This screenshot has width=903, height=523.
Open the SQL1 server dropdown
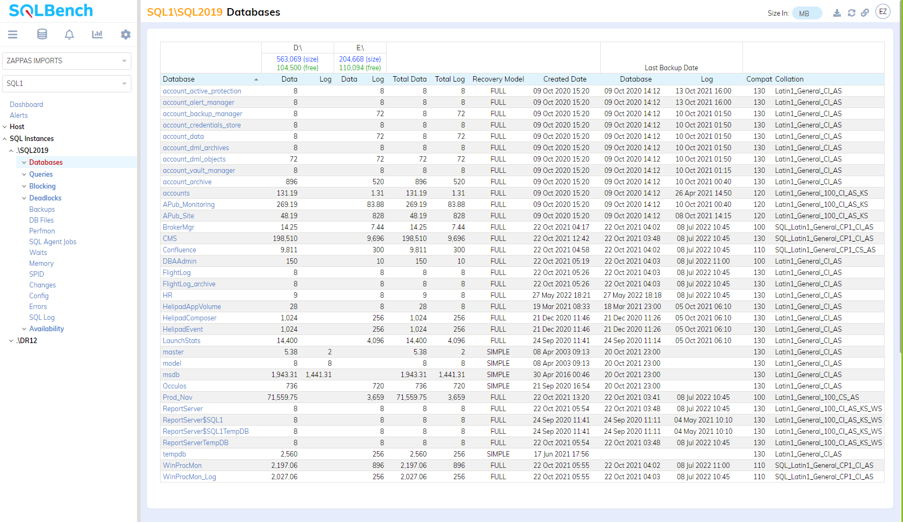[x=67, y=83]
